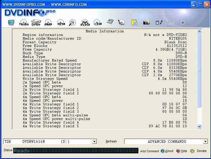Close the DVDInfoPro window

tap(207, 4)
